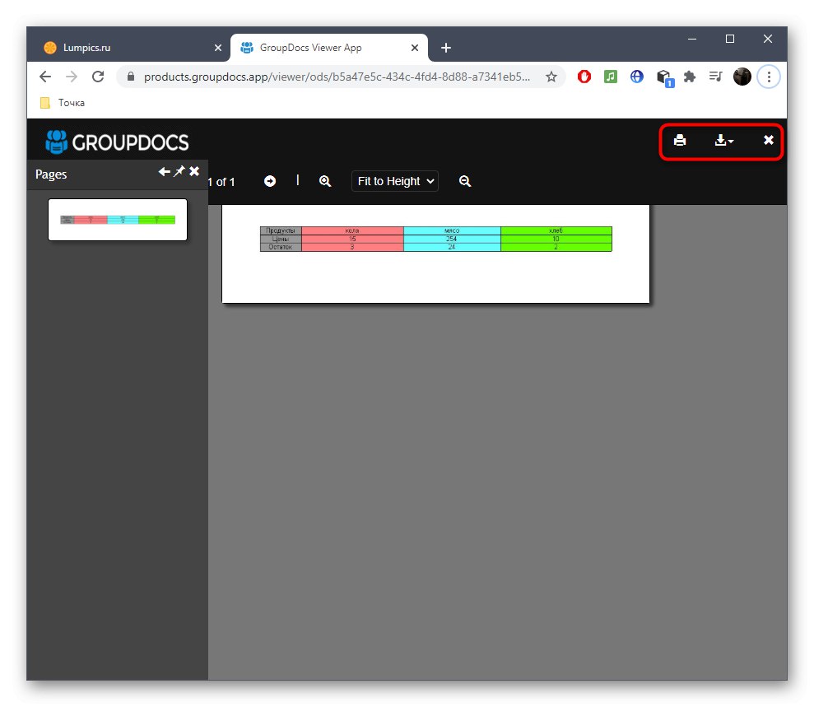Close the Pages panel

click(x=194, y=171)
